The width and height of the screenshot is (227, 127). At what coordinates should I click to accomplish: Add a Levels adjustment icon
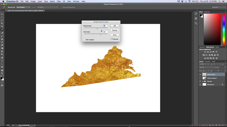(208, 52)
